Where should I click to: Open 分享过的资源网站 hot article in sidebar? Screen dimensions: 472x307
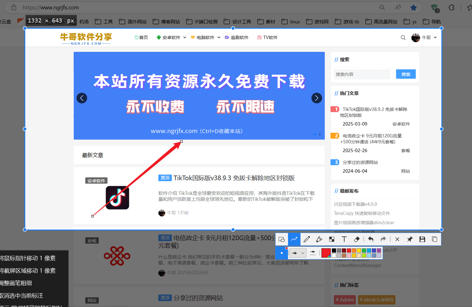click(360, 162)
